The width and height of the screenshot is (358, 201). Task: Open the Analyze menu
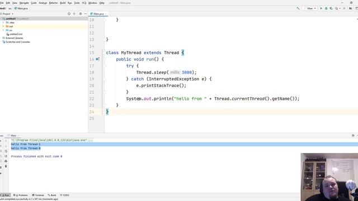pos(43,3)
